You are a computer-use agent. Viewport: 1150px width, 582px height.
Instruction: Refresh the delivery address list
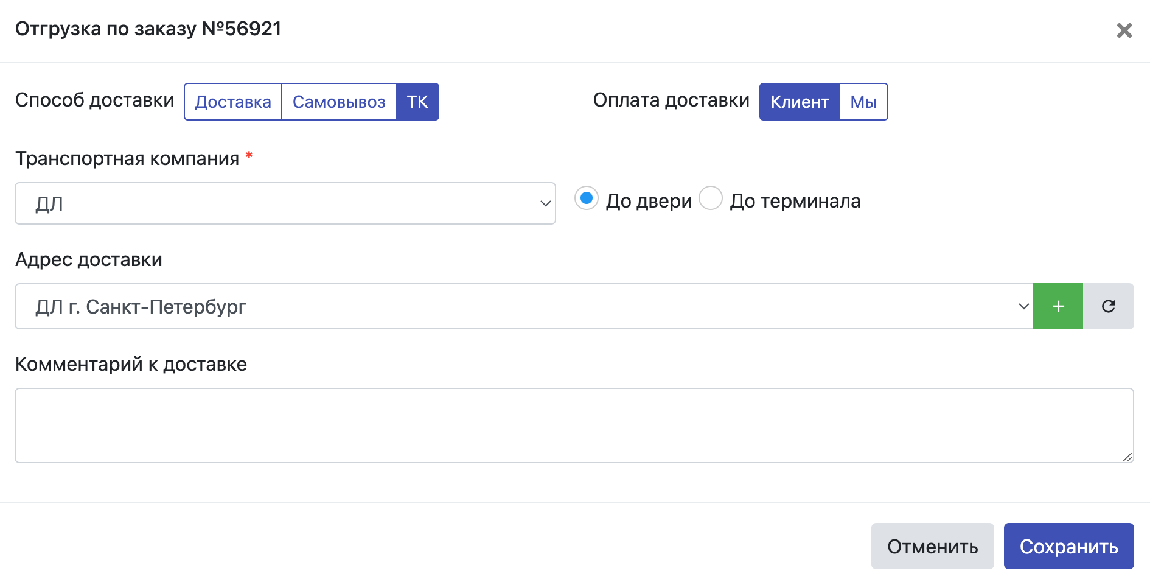[1108, 306]
